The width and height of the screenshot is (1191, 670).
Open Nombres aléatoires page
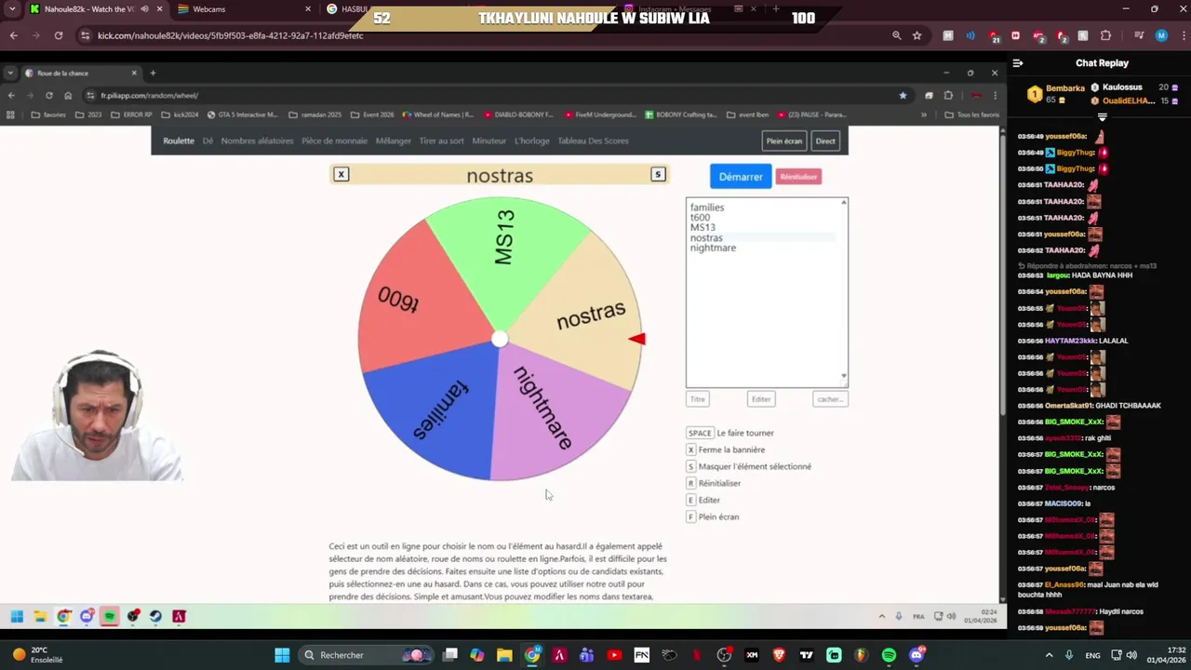(257, 141)
